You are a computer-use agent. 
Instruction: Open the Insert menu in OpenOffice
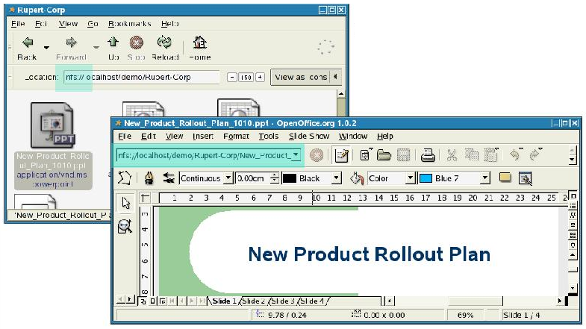[x=203, y=137]
